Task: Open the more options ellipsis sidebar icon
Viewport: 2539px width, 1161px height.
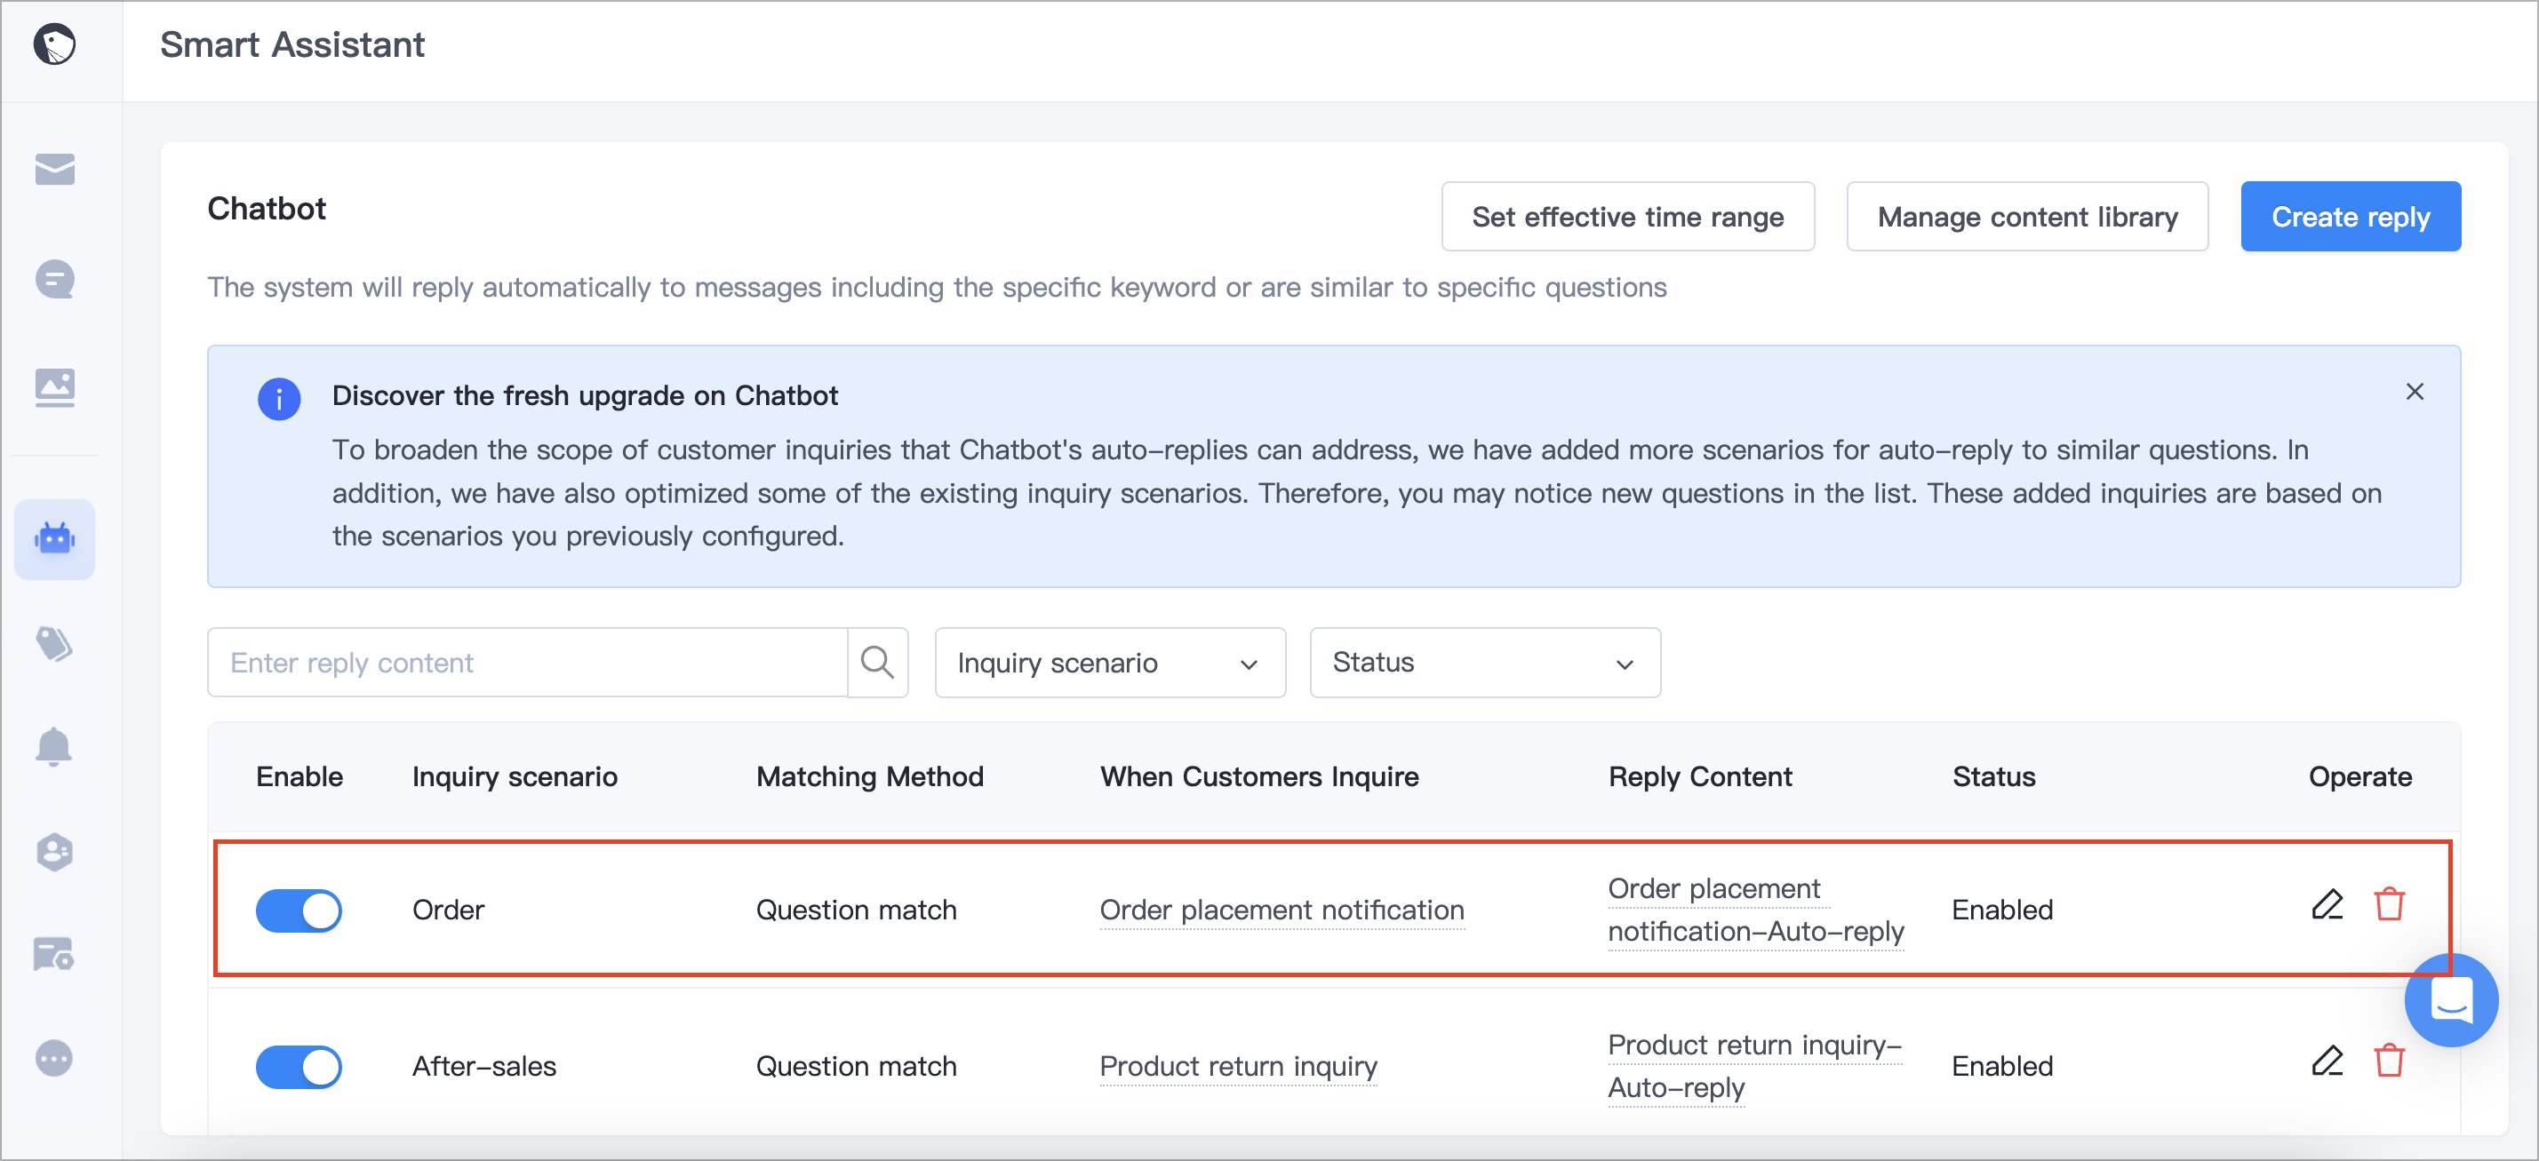Action: coord(54,1058)
